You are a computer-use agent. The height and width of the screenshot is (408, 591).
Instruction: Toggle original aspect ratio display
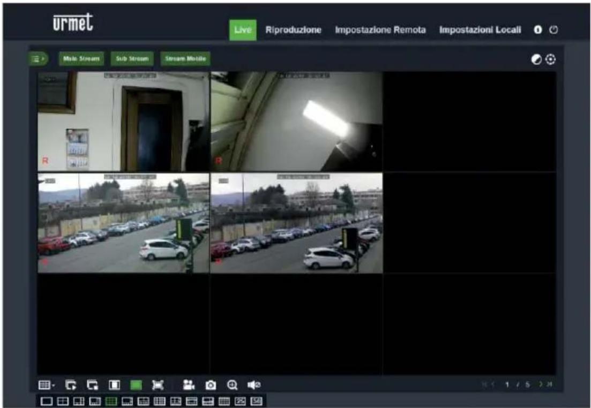tap(114, 384)
